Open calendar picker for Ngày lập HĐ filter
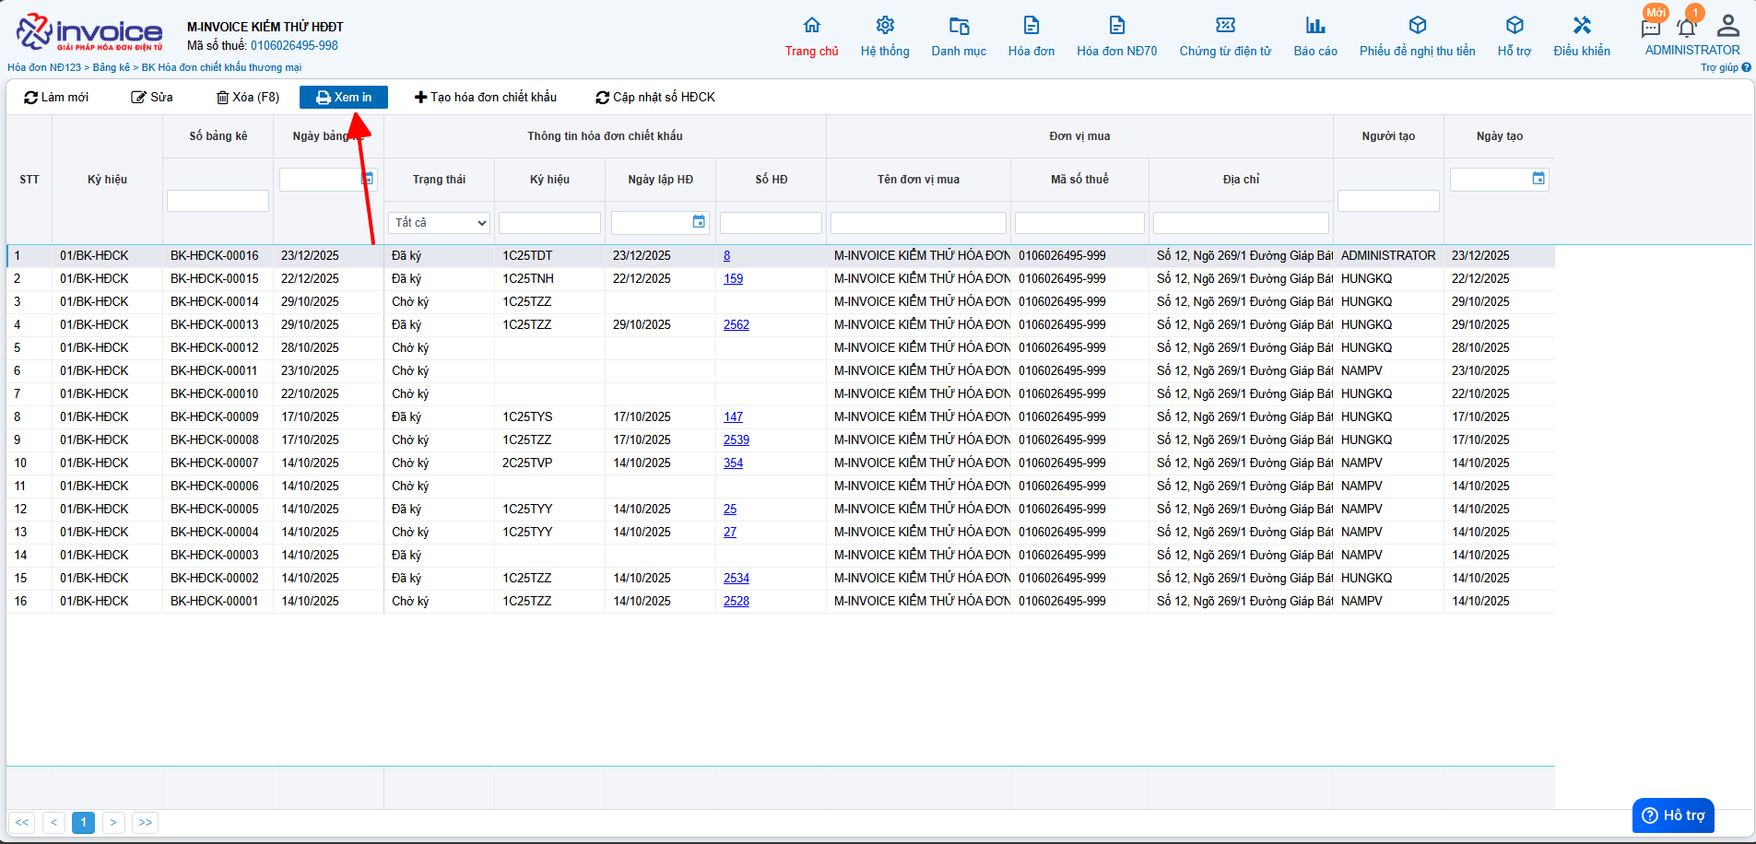The height and width of the screenshot is (844, 1756). point(699,222)
